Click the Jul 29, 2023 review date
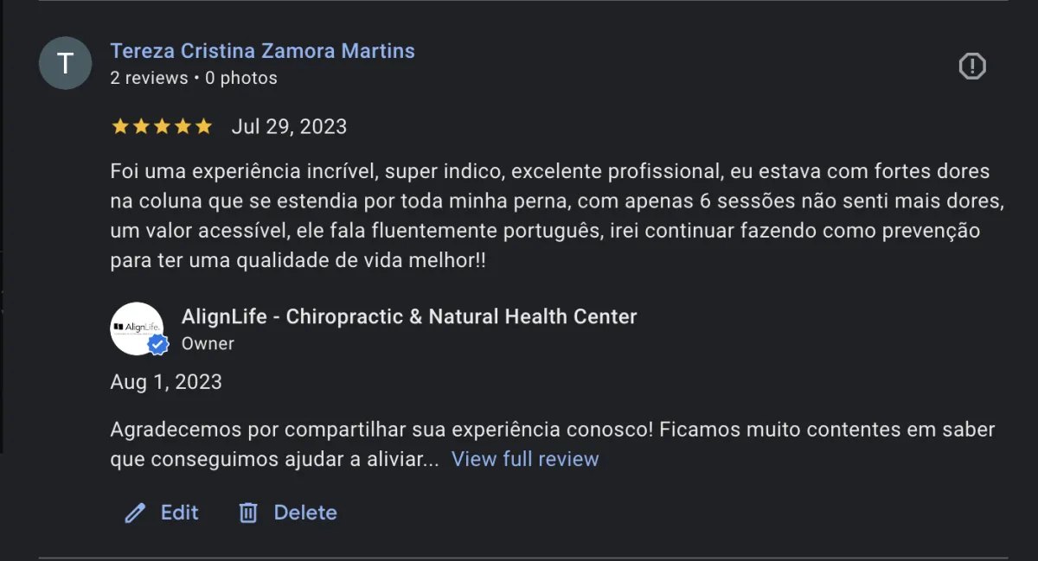The image size is (1038, 561). [289, 127]
